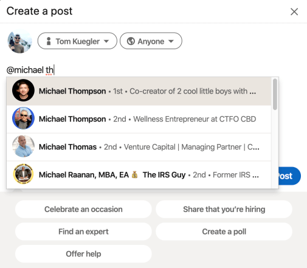This screenshot has height=268, width=307.
Task: Click the arrow next to Tom Kuegler
Action: (x=106, y=41)
